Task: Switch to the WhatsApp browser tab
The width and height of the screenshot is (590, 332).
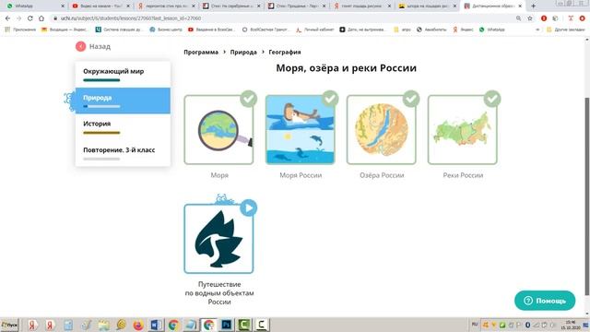Action: click(34, 6)
